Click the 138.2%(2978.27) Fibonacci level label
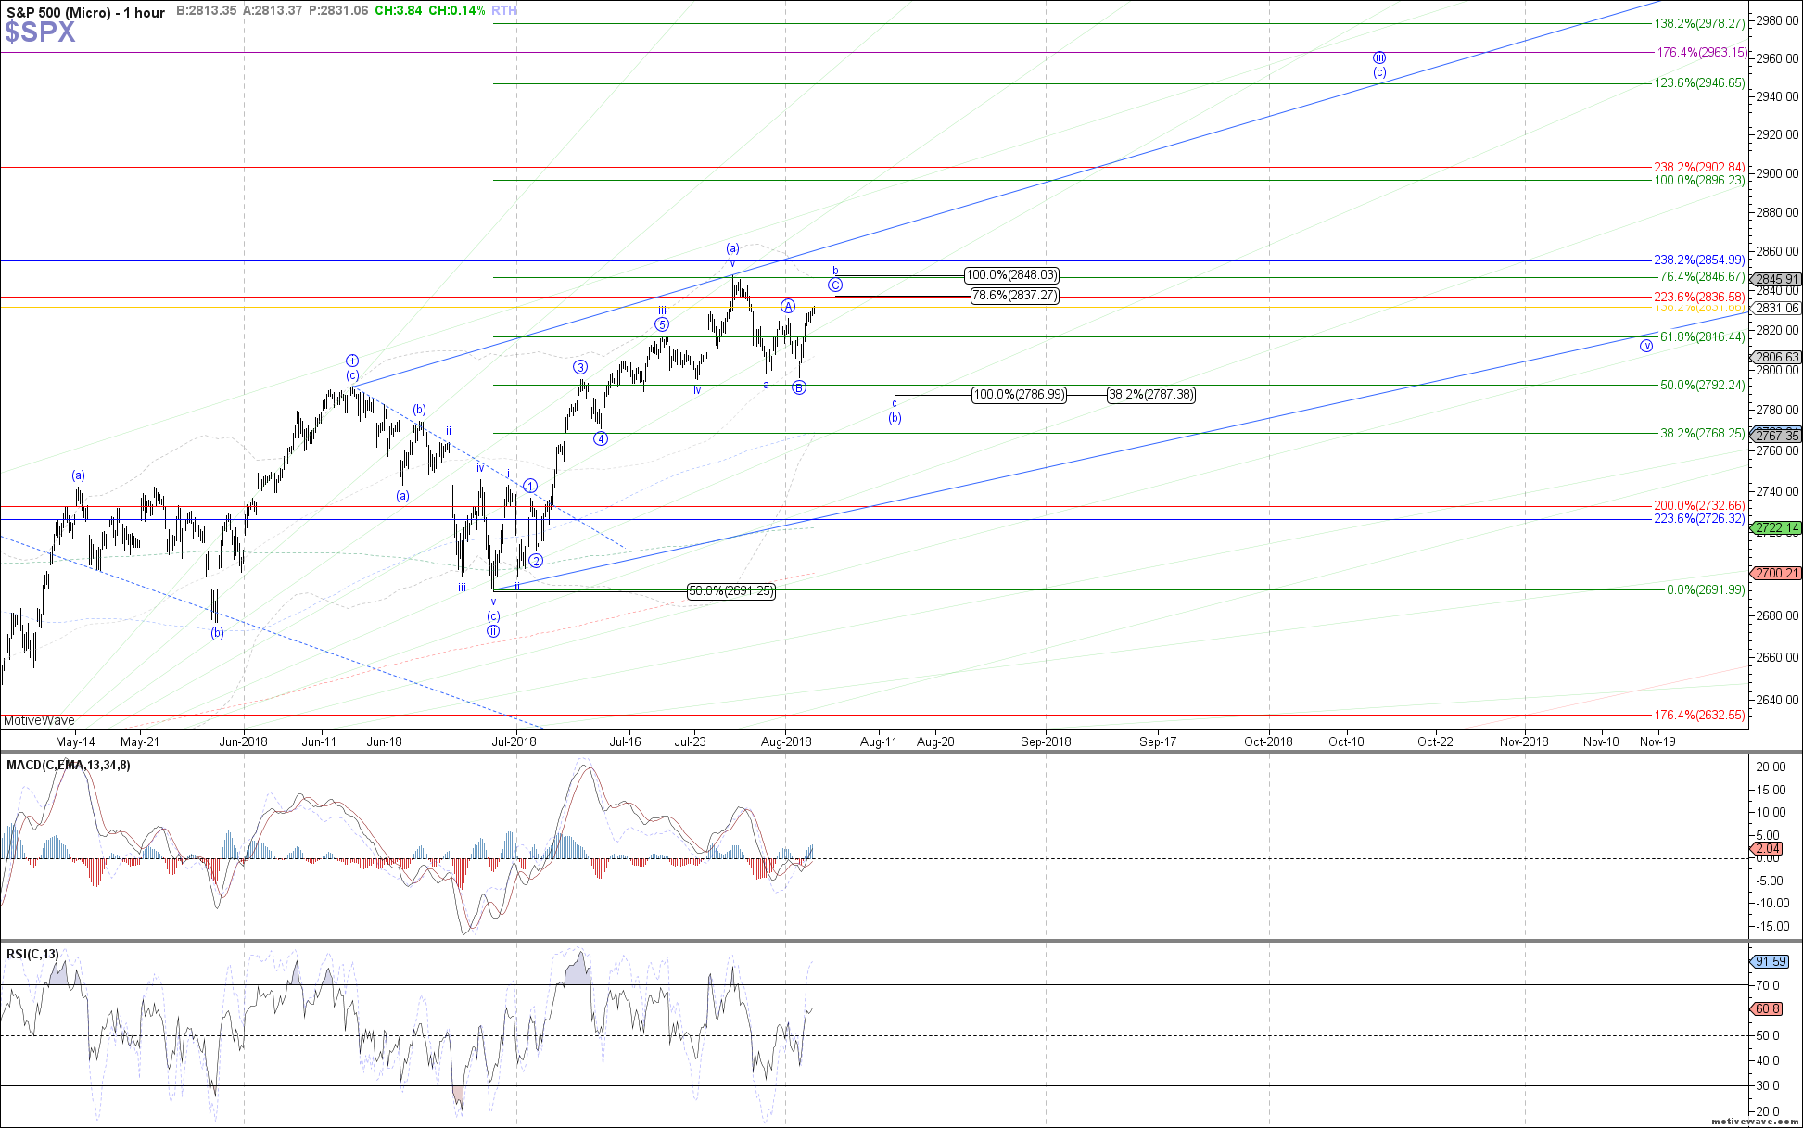The image size is (1803, 1128). (x=1699, y=24)
